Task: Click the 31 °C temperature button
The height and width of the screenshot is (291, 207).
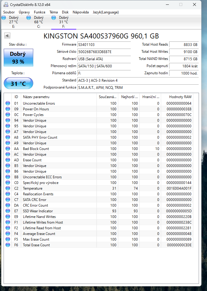Action: (x=18, y=83)
